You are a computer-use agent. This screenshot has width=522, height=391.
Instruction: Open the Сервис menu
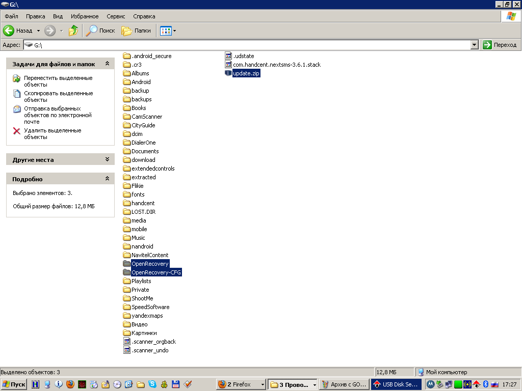[116, 16]
